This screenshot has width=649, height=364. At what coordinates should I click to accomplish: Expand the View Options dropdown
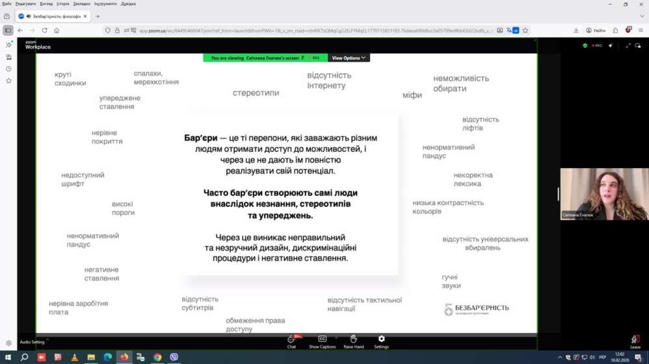[349, 58]
